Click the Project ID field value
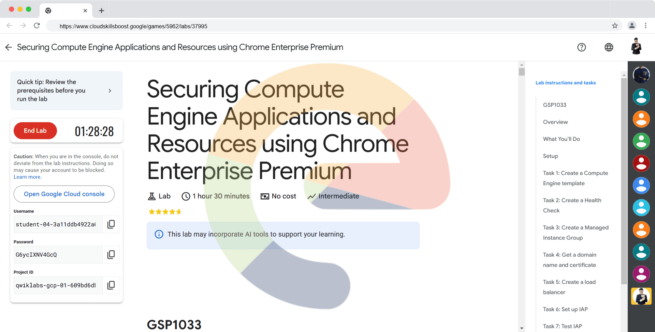Screen dimensions: 655x332 pos(58,285)
